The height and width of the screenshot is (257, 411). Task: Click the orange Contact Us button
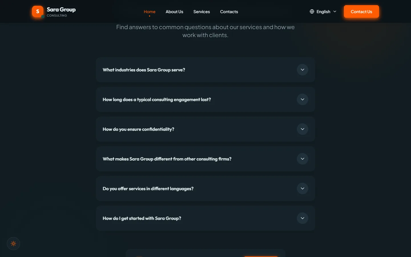coord(361,11)
